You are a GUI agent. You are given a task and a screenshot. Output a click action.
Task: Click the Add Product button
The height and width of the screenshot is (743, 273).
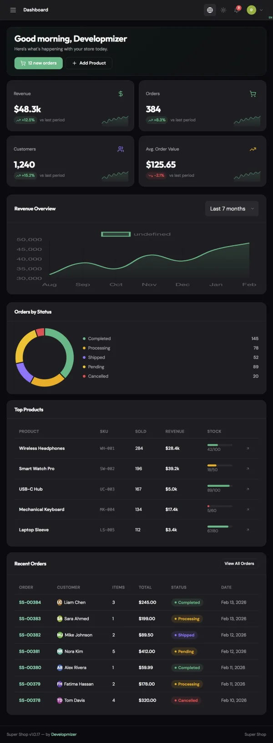coord(89,63)
